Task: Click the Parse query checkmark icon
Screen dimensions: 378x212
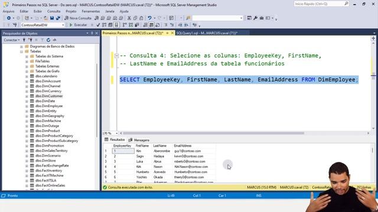Action: (x=98, y=25)
